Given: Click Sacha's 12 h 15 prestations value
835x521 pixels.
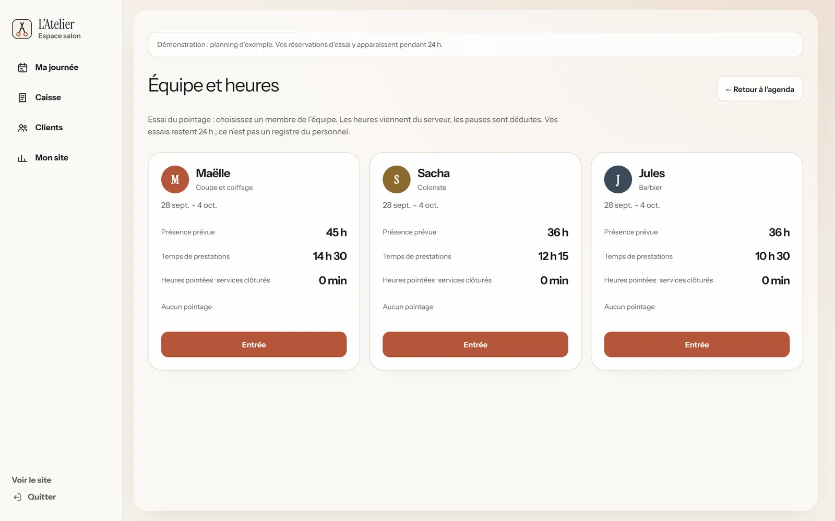Looking at the screenshot, I should [x=553, y=256].
